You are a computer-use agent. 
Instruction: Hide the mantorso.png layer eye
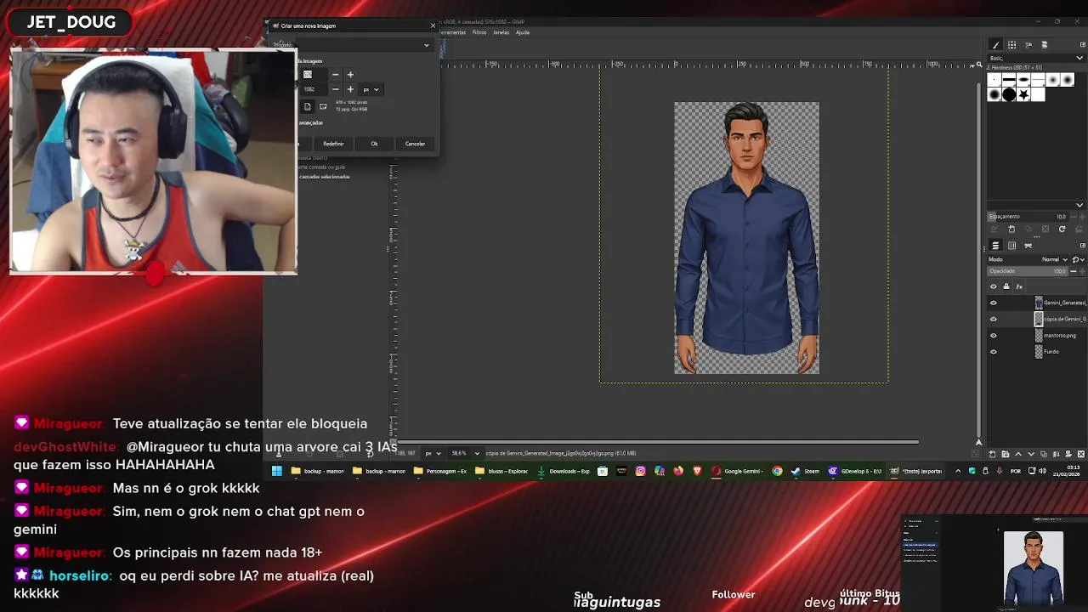pyautogui.click(x=993, y=336)
